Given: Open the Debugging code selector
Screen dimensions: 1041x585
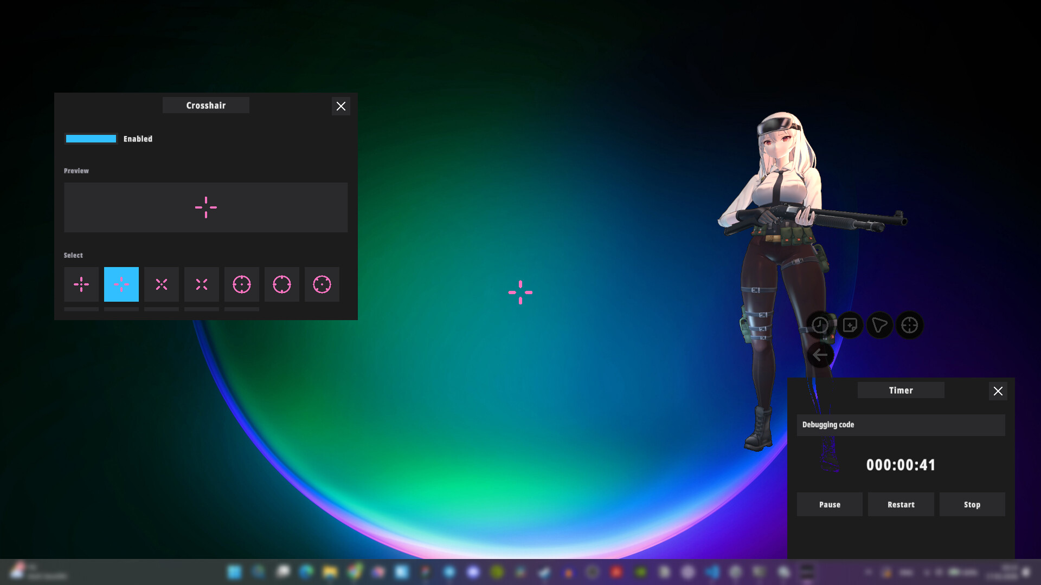Looking at the screenshot, I should pyautogui.click(x=901, y=425).
